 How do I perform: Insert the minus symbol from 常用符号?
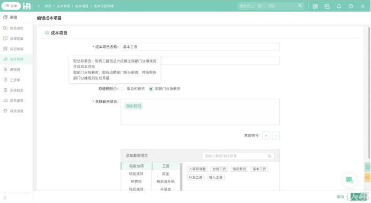pyautogui.click(x=276, y=135)
